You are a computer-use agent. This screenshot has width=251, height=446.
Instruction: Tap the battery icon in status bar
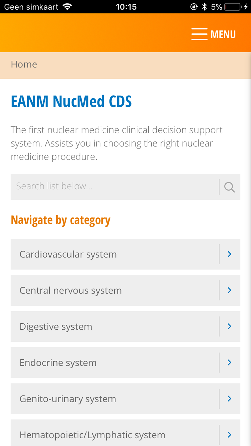coord(233,7)
